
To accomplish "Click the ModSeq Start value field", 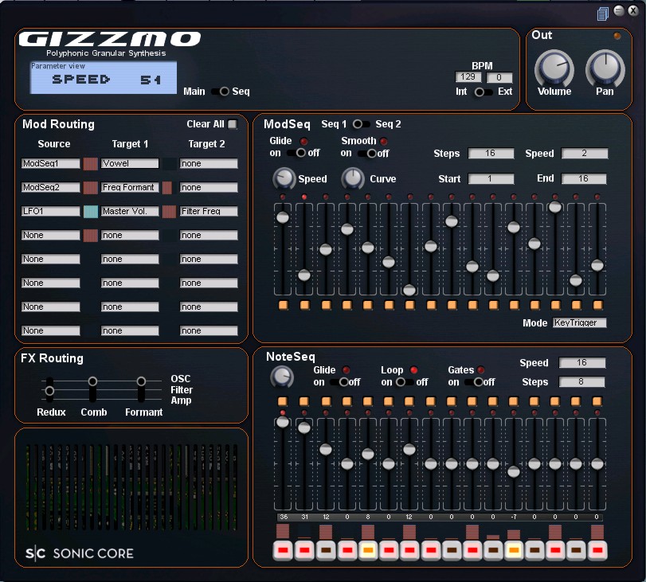I will point(491,179).
